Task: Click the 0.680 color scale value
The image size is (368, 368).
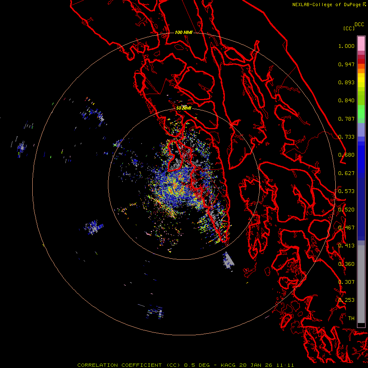Action: (x=346, y=155)
